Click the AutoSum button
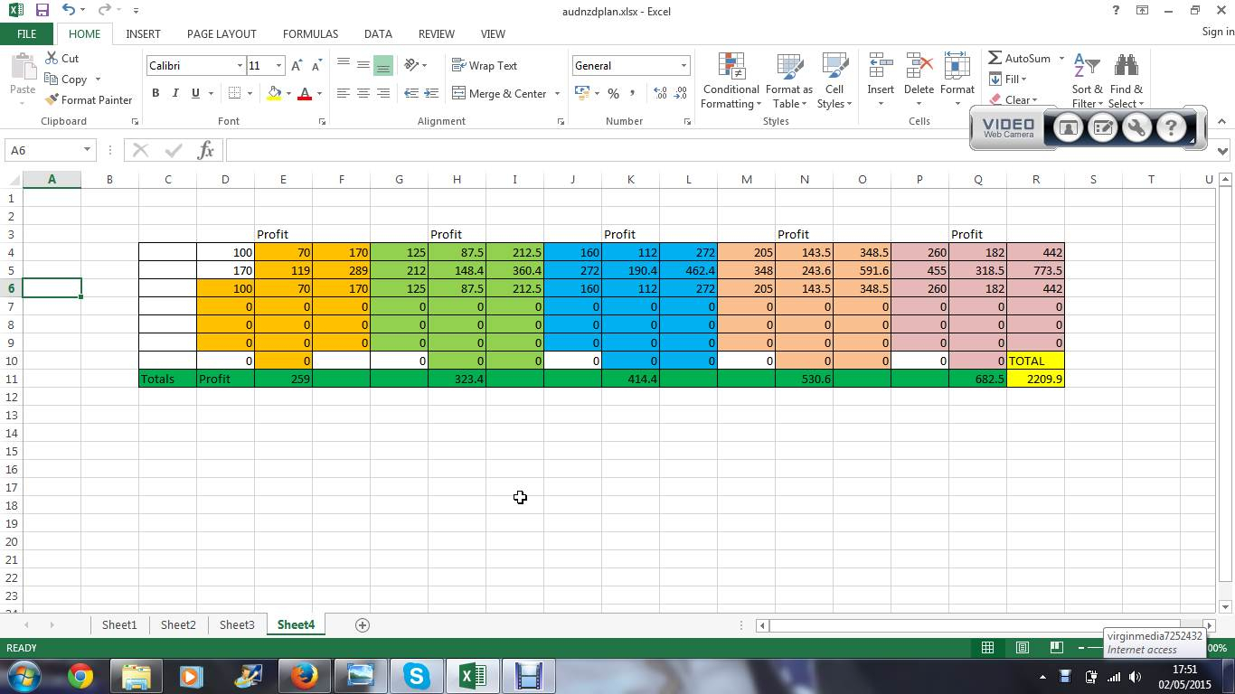Image resolution: width=1235 pixels, height=694 pixels. point(1020,58)
